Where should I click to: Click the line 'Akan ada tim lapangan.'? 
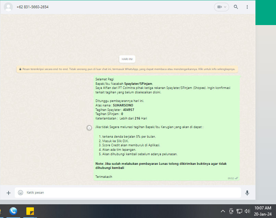tap(119, 150)
